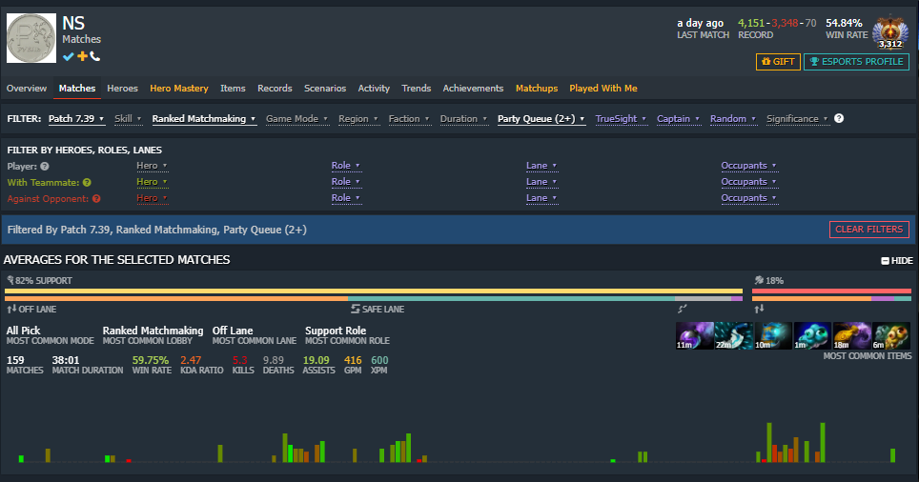The height and width of the screenshot is (482, 919).
Task: Open the Against Opponent Hero dropdown
Action: pos(152,198)
